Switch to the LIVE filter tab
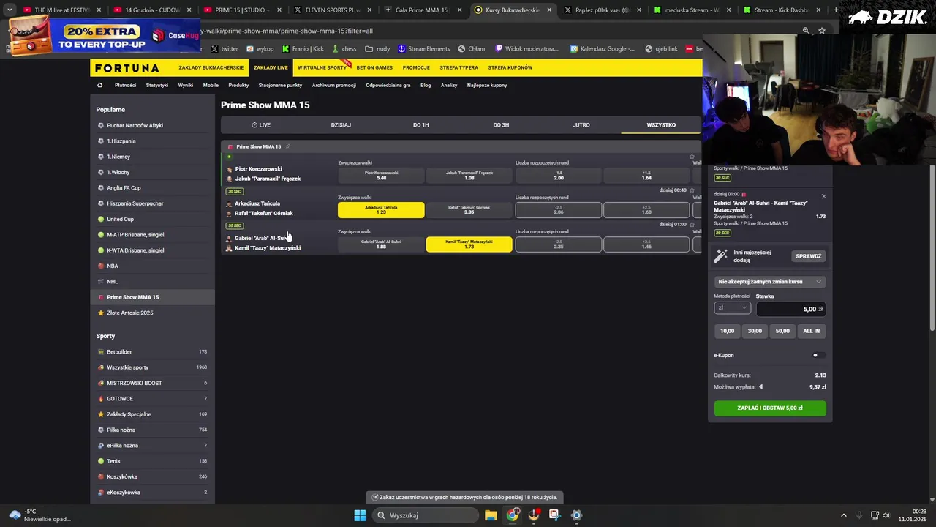 (x=261, y=125)
